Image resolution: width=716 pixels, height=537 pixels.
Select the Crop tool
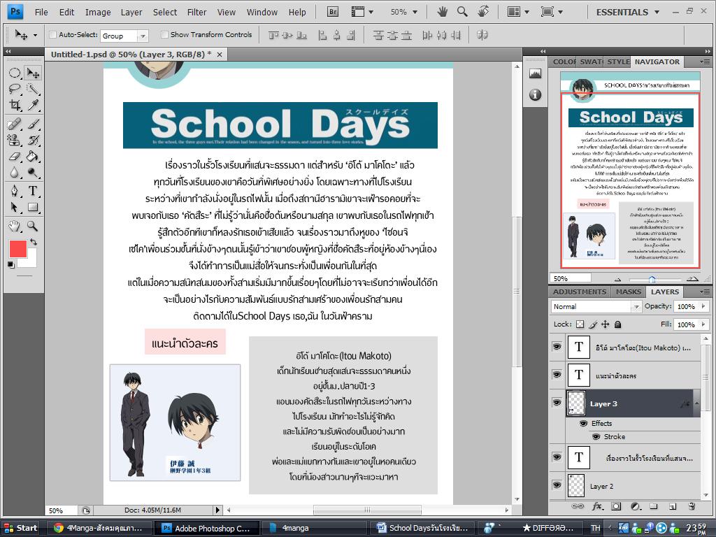click(x=15, y=105)
